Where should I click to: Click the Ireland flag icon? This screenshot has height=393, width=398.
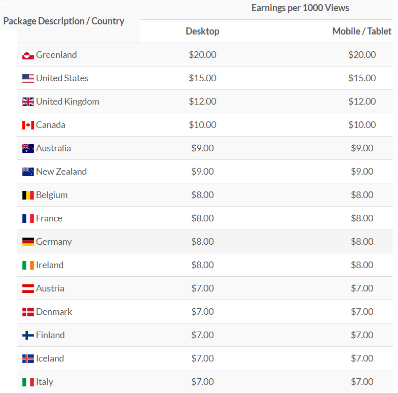(28, 266)
